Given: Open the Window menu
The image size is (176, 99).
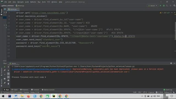Looking at the screenshot, I should (54, 2).
